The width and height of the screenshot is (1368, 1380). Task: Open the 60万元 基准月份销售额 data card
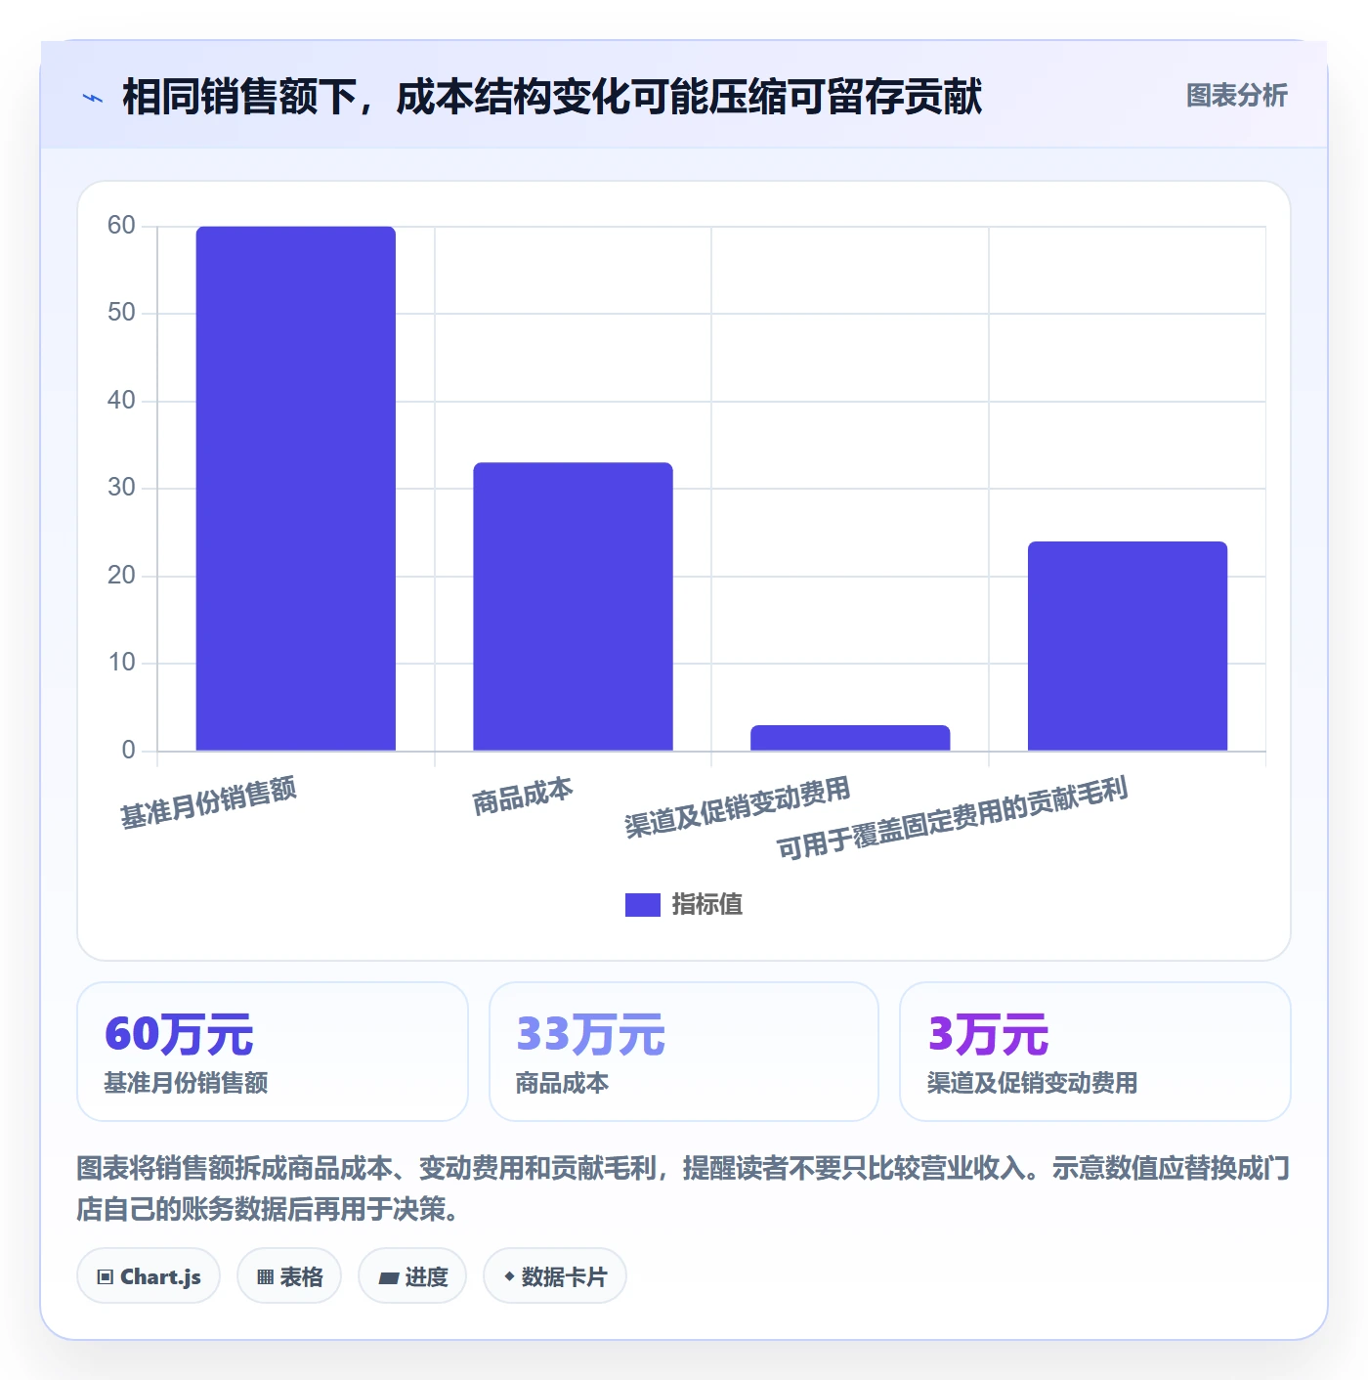click(273, 1052)
